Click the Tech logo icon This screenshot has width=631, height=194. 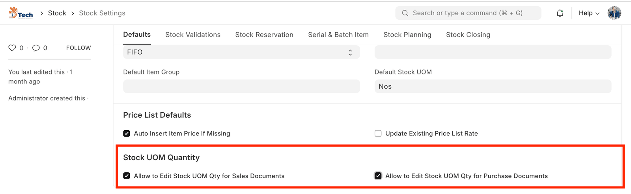click(21, 13)
